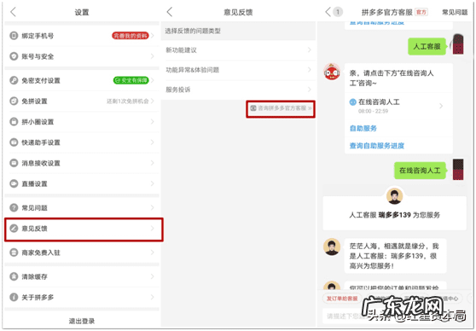Click the 免拼设置 icon

pos(14,102)
